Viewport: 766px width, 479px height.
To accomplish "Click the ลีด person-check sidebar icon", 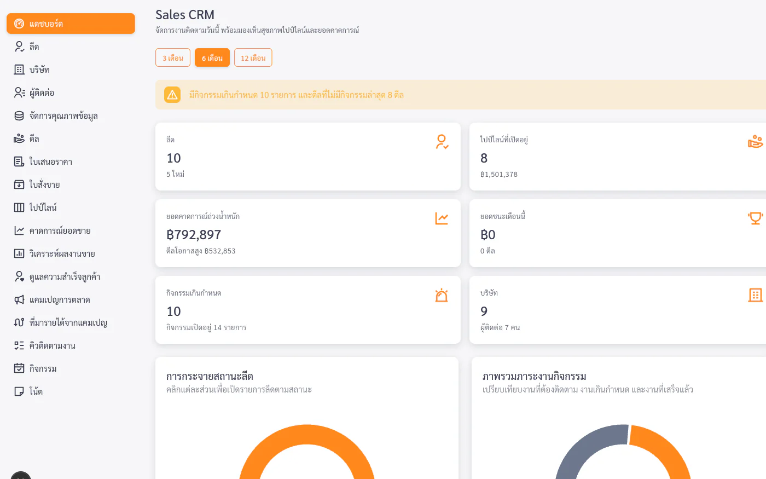I will point(19,47).
